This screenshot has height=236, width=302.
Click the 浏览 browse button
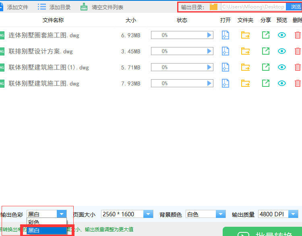coord(294,7)
